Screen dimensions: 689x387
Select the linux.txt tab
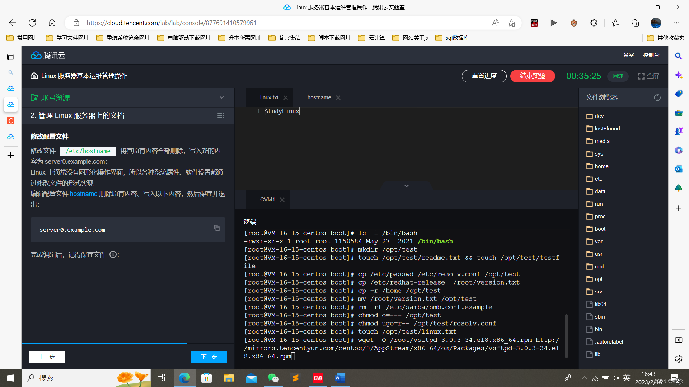[269, 97]
